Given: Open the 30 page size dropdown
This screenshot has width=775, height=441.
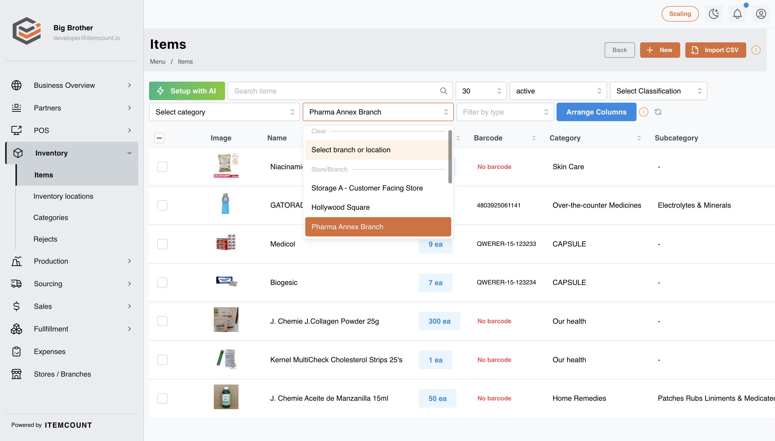Looking at the screenshot, I should point(481,91).
